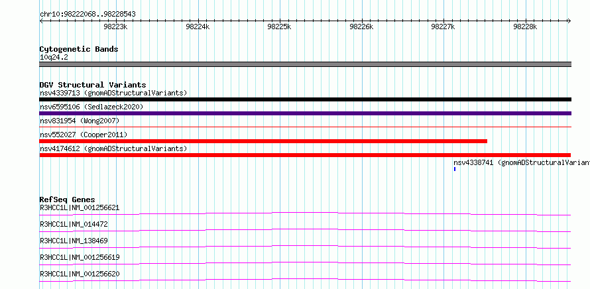Click the gray 10q24.2 cytogenetic band bar
The height and width of the screenshot is (289, 590).
coord(305,64)
